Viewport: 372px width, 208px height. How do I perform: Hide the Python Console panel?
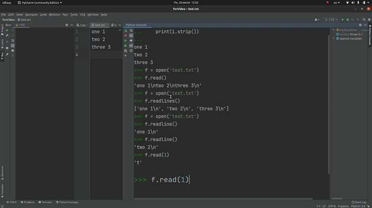point(366,25)
